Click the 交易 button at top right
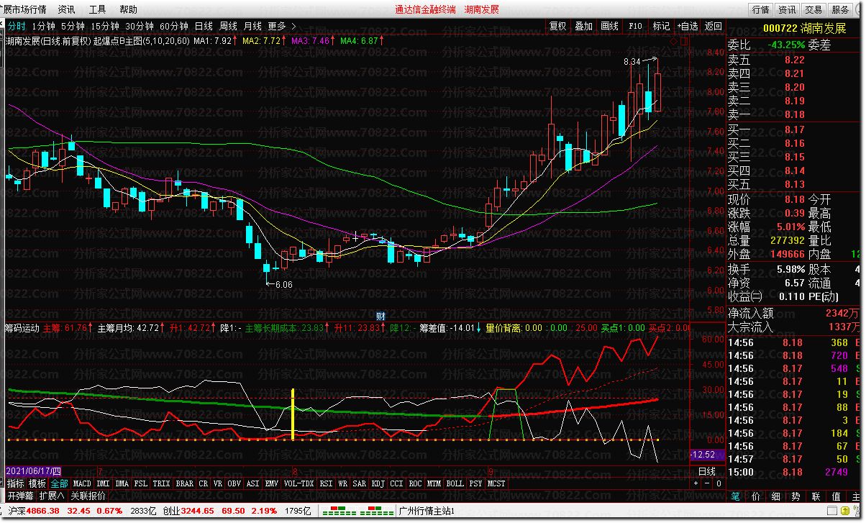The height and width of the screenshot is (523, 866). click(813, 9)
